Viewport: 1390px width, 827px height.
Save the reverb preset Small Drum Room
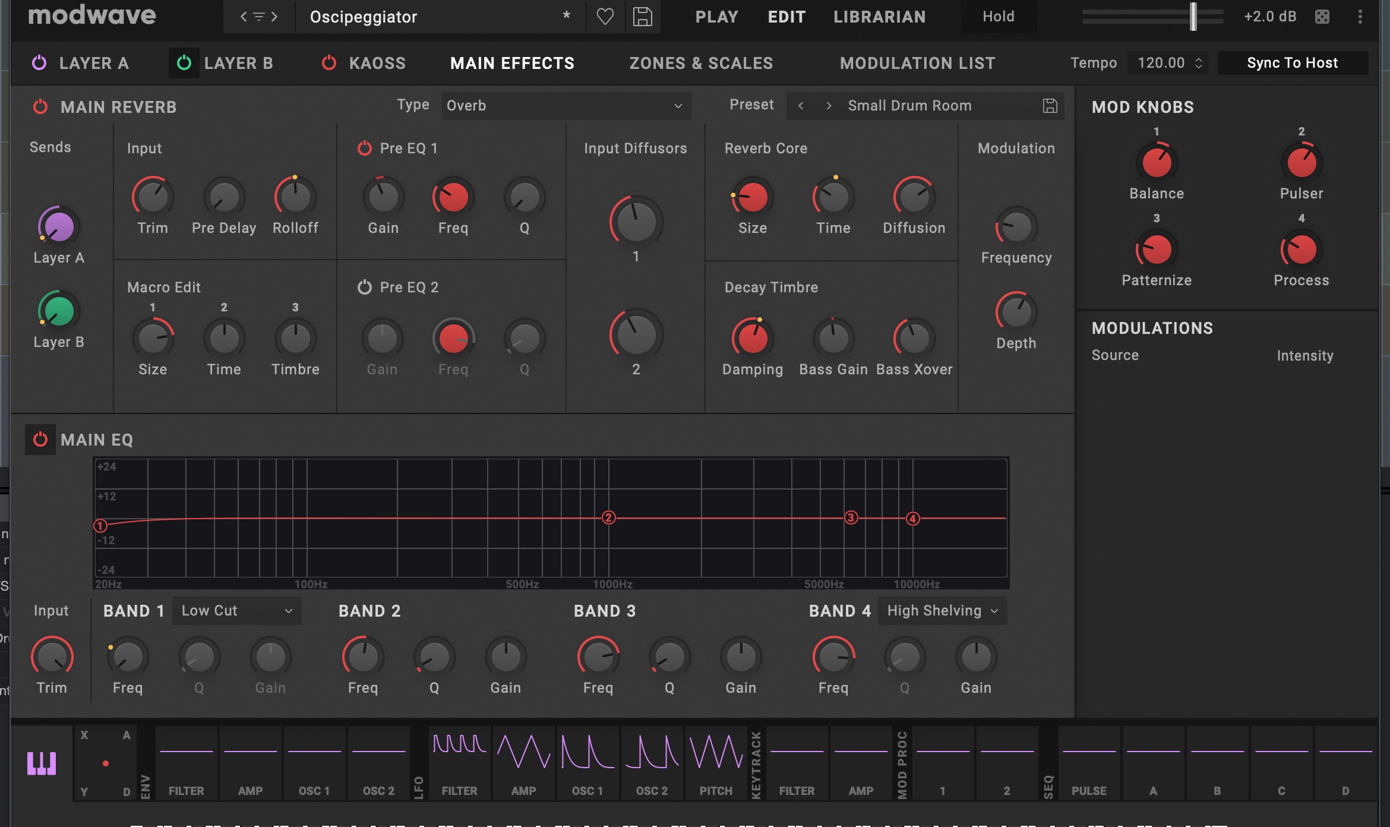click(x=1050, y=106)
